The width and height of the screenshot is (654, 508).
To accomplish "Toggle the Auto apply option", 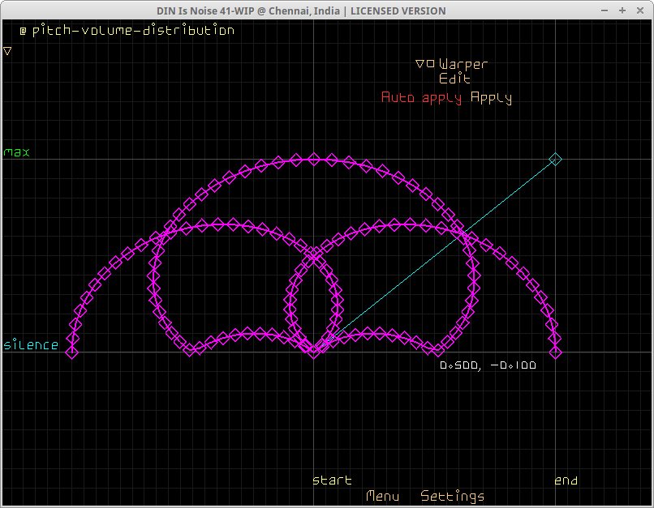I will [422, 98].
